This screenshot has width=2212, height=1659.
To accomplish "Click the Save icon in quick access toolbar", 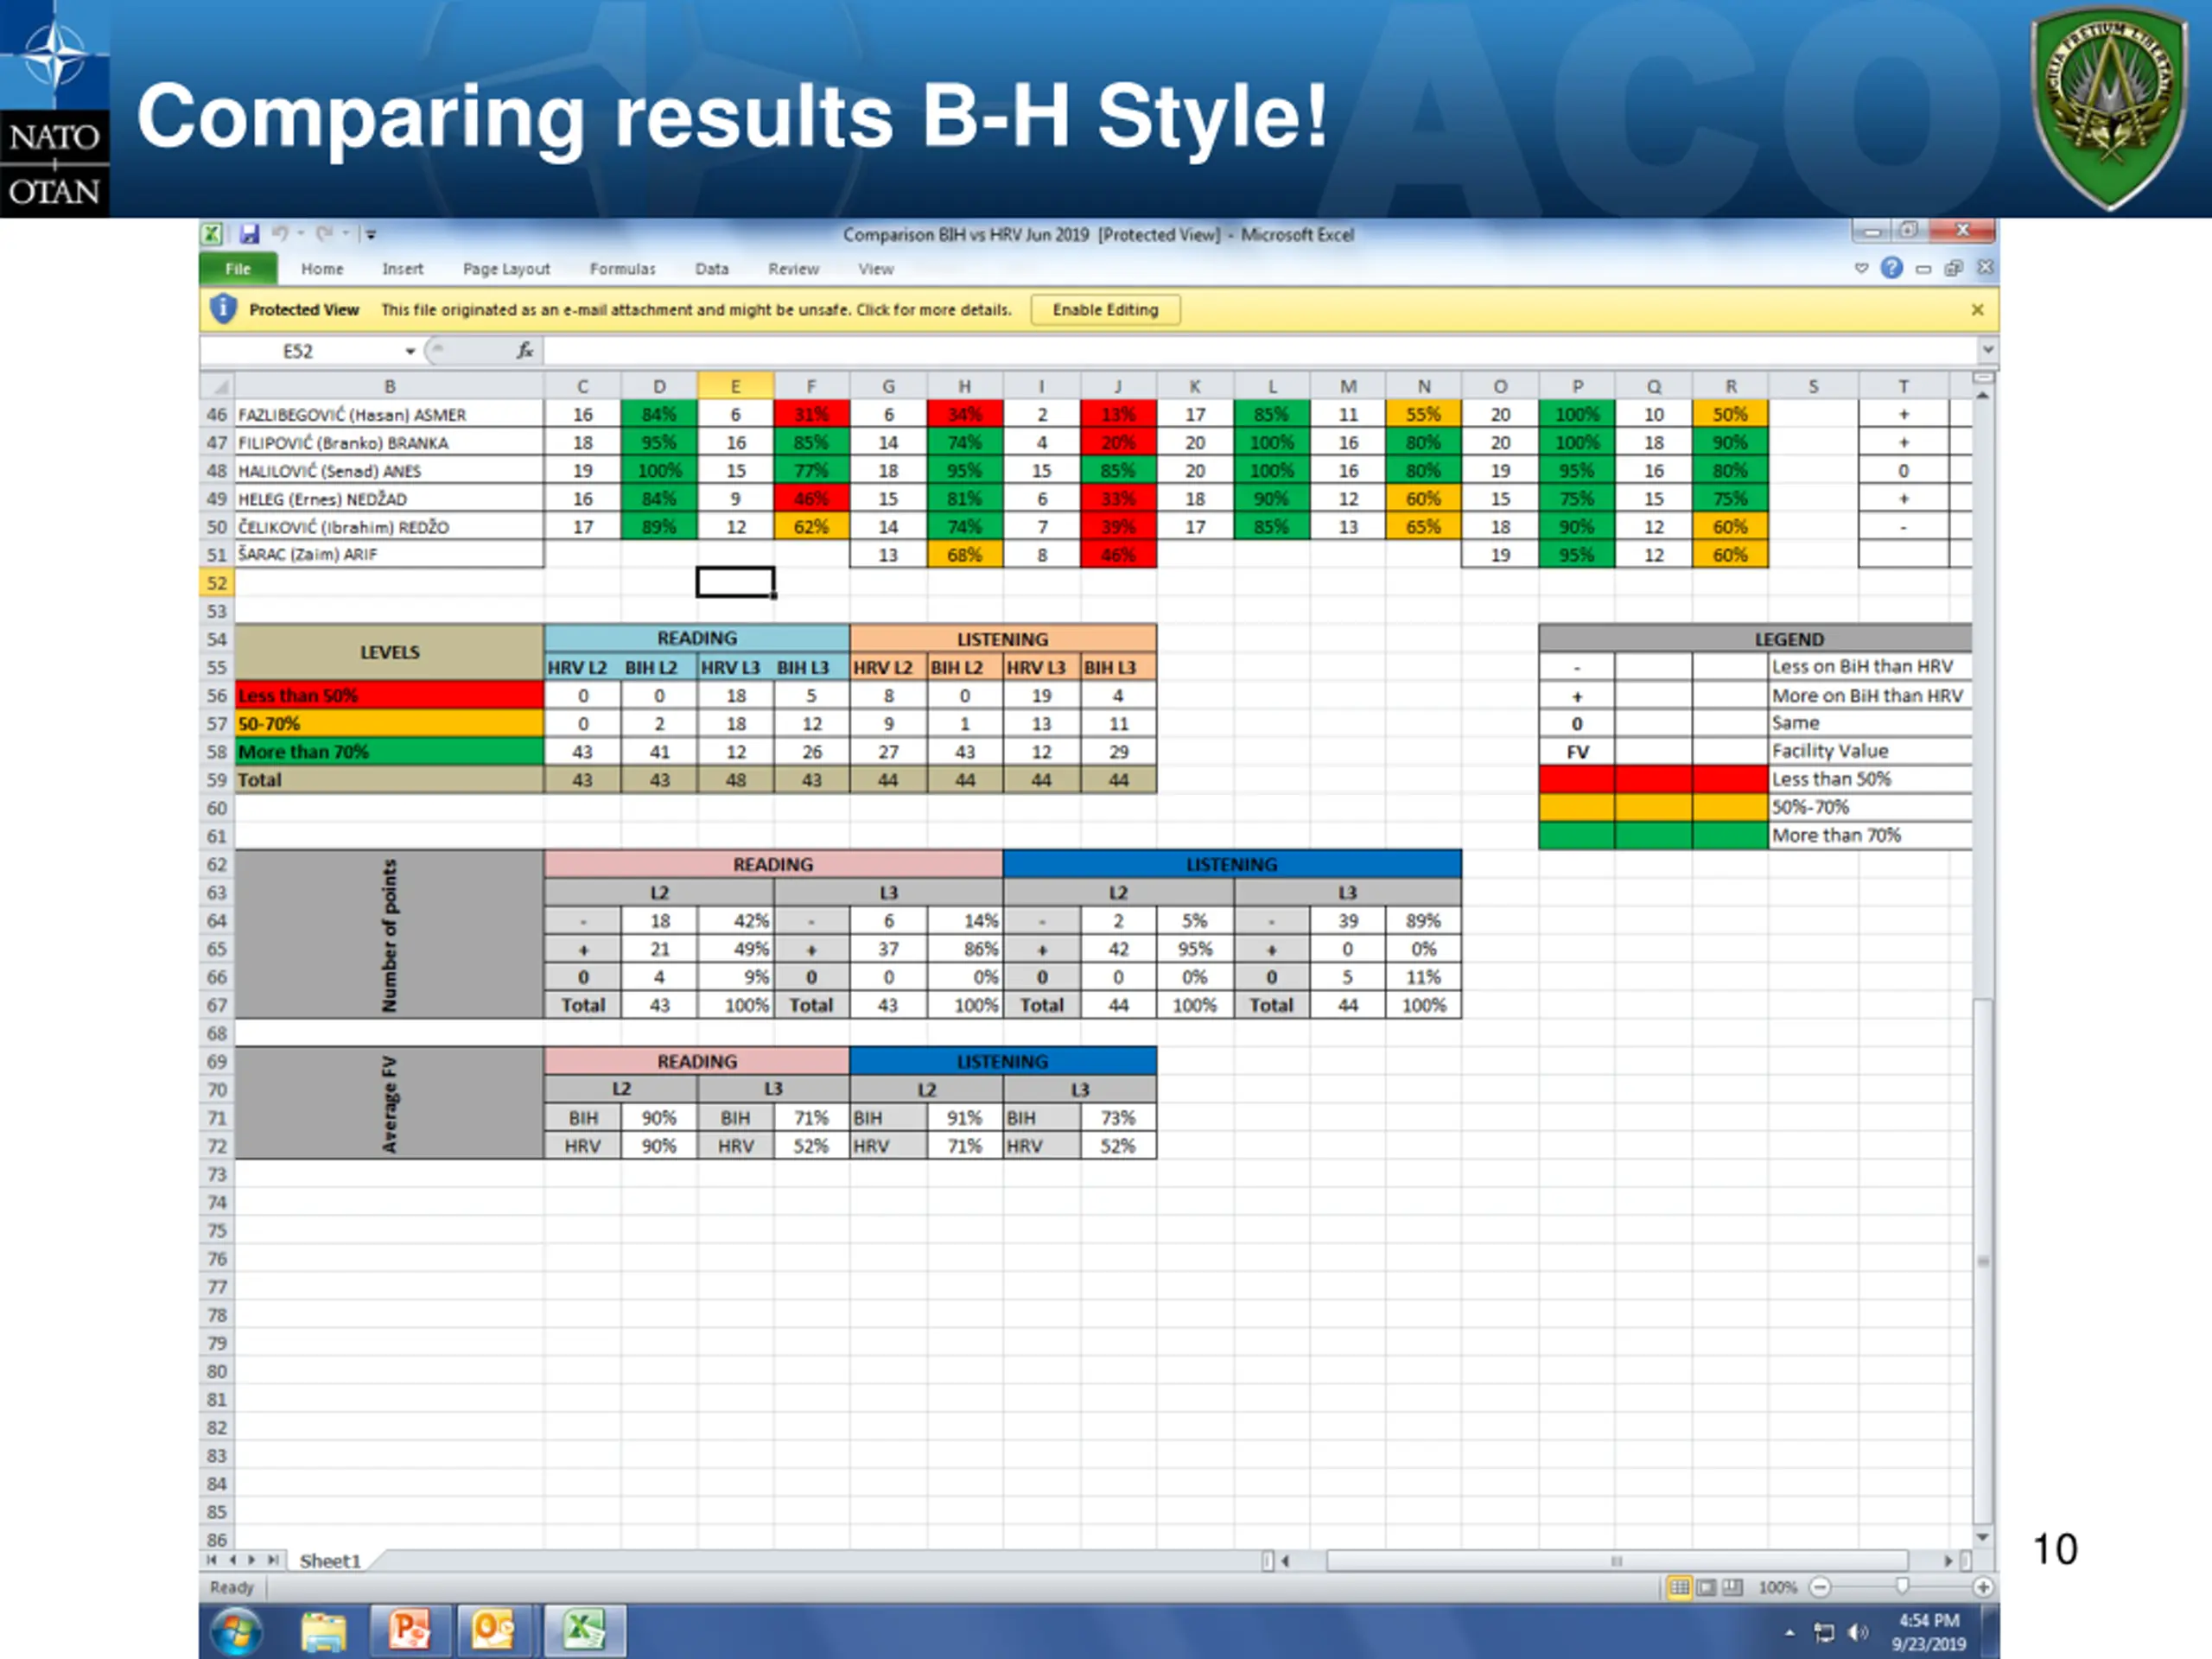I will [x=249, y=234].
